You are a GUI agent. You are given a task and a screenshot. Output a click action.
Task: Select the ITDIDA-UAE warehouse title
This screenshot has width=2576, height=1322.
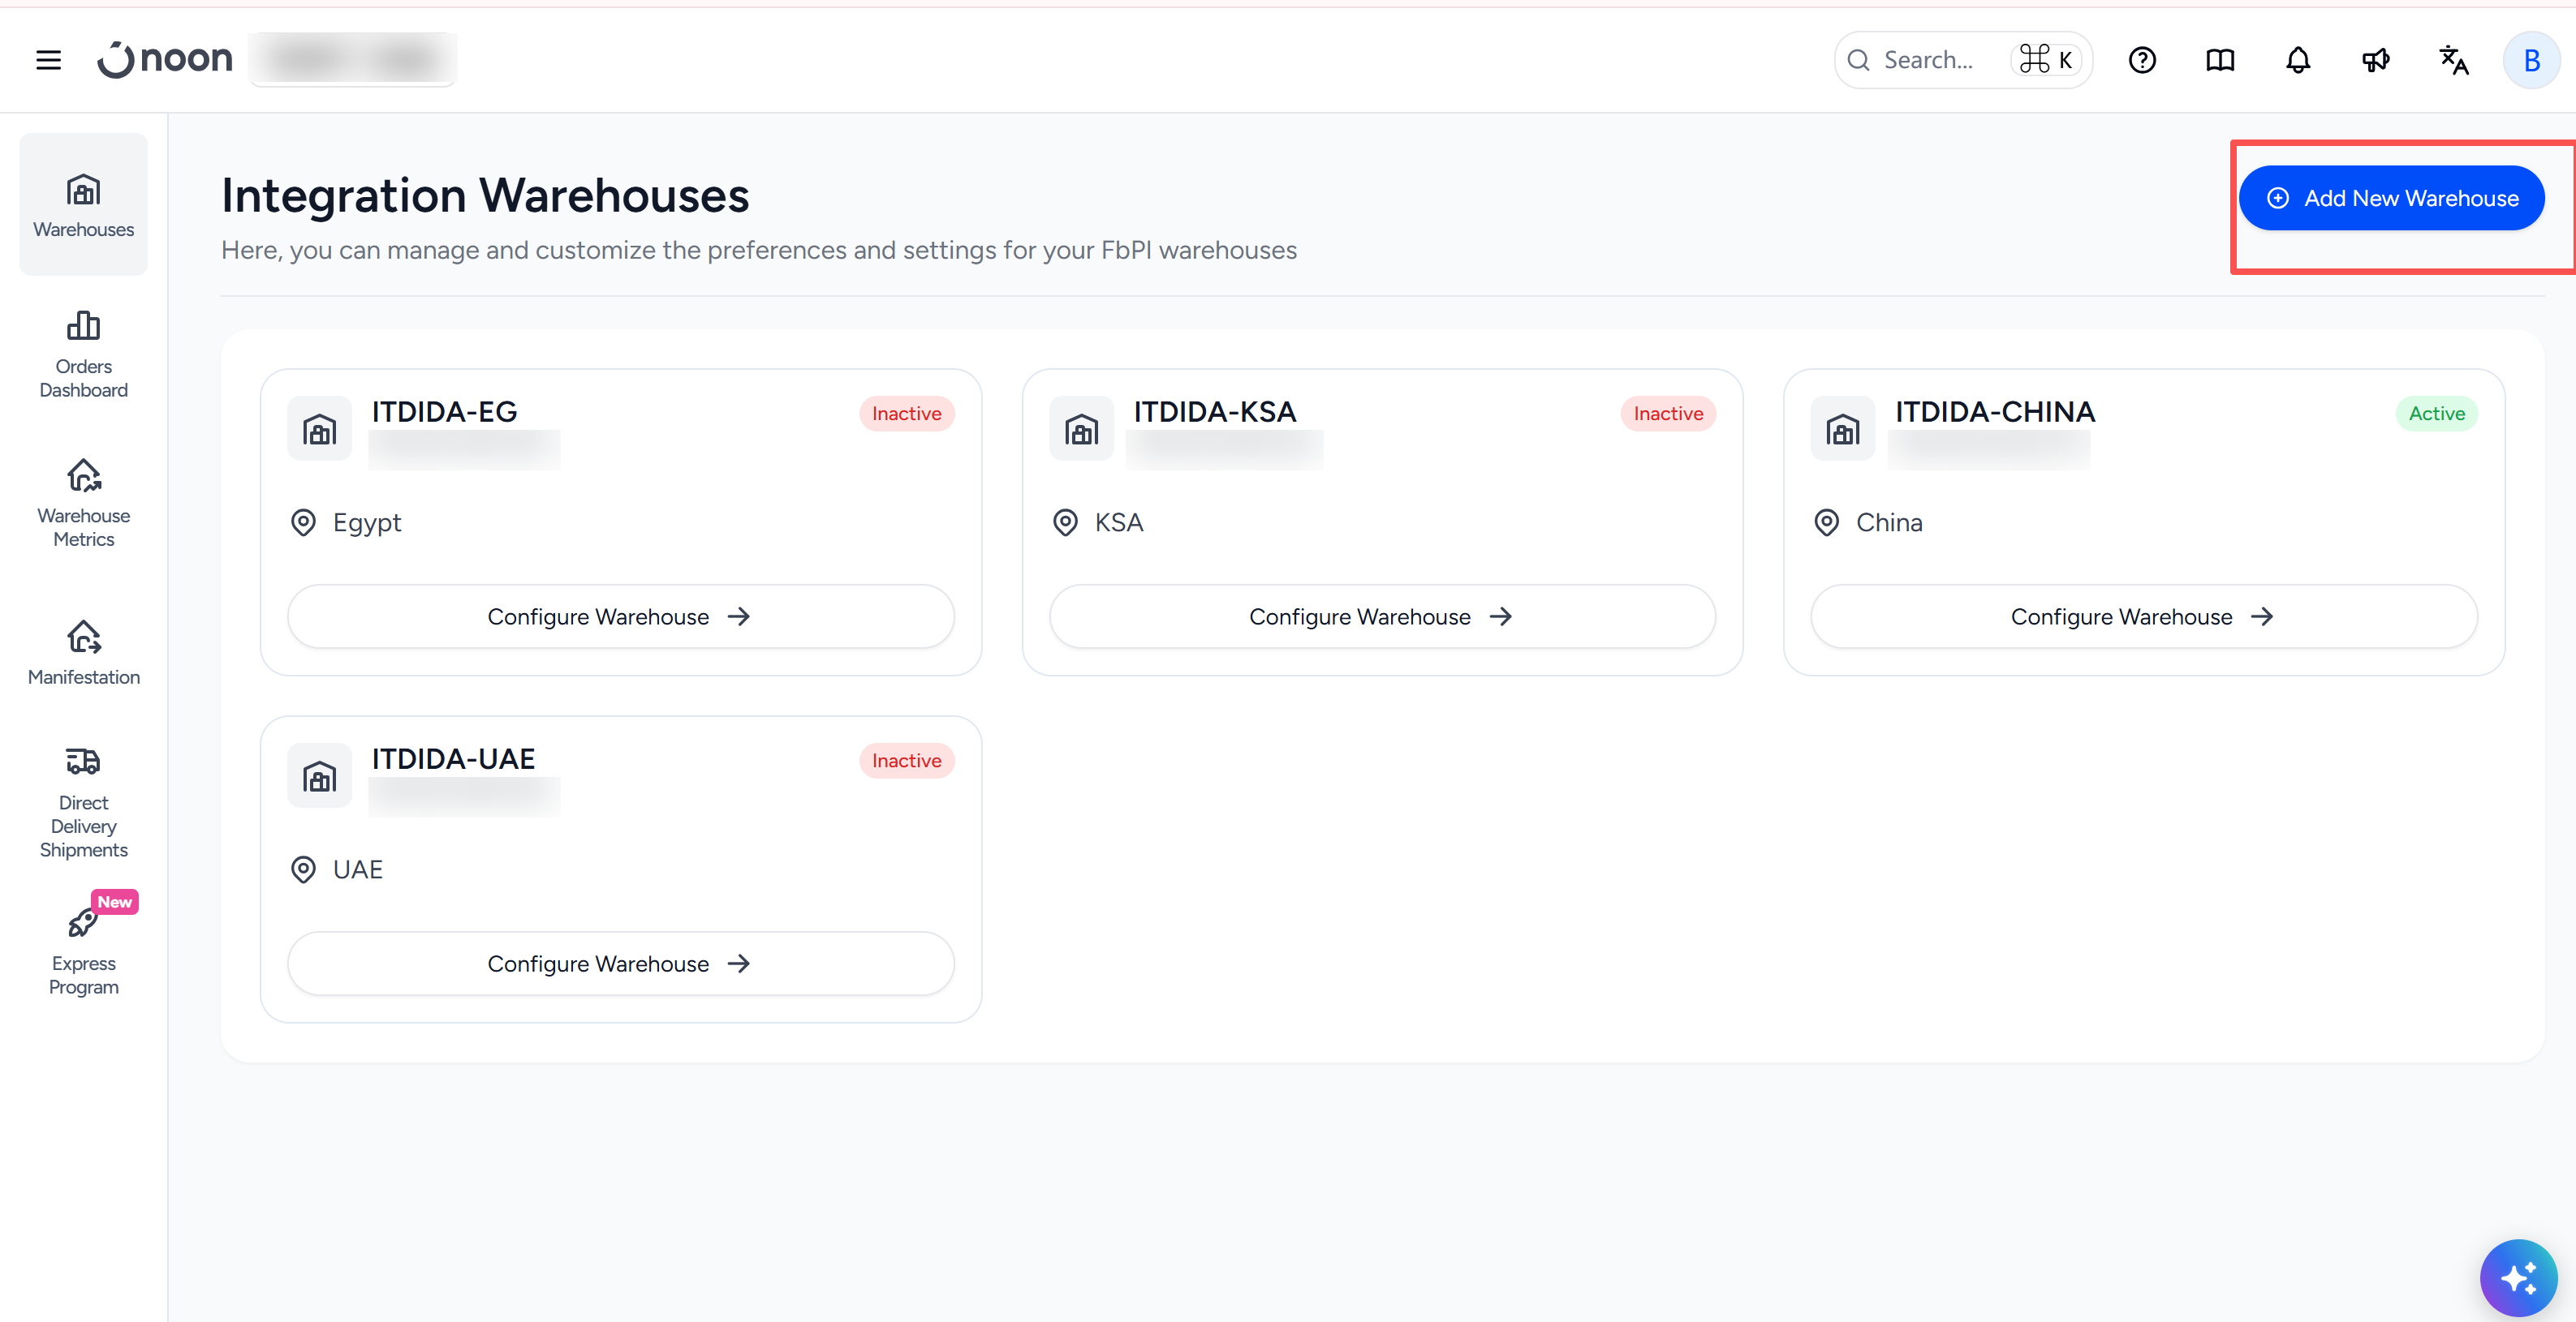pyautogui.click(x=453, y=758)
